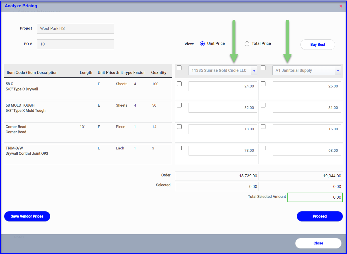Click the quantity 100 for 58 C
This screenshot has width=347, height=254.
click(x=155, y=84)
